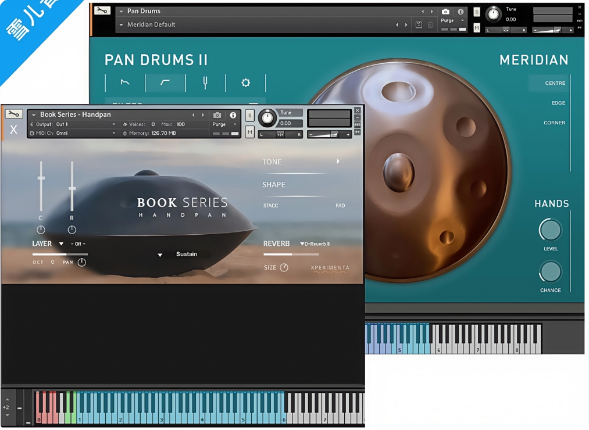Viewport: 589px width, 430px height.
Task: Open wrench edit mode for Book Series Handpan
Action: tap(14, 114)
